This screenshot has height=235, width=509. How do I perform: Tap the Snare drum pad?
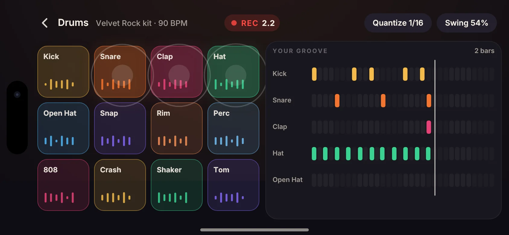(x=120, y=72)
